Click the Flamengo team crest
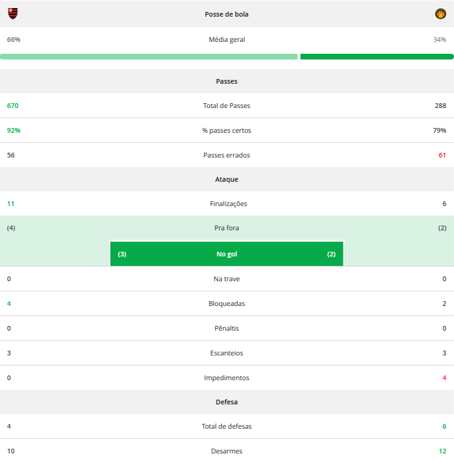The image size is (454, 462). coord(13,13)
